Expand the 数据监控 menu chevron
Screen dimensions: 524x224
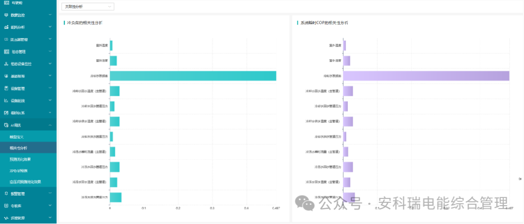coord(50,15)
